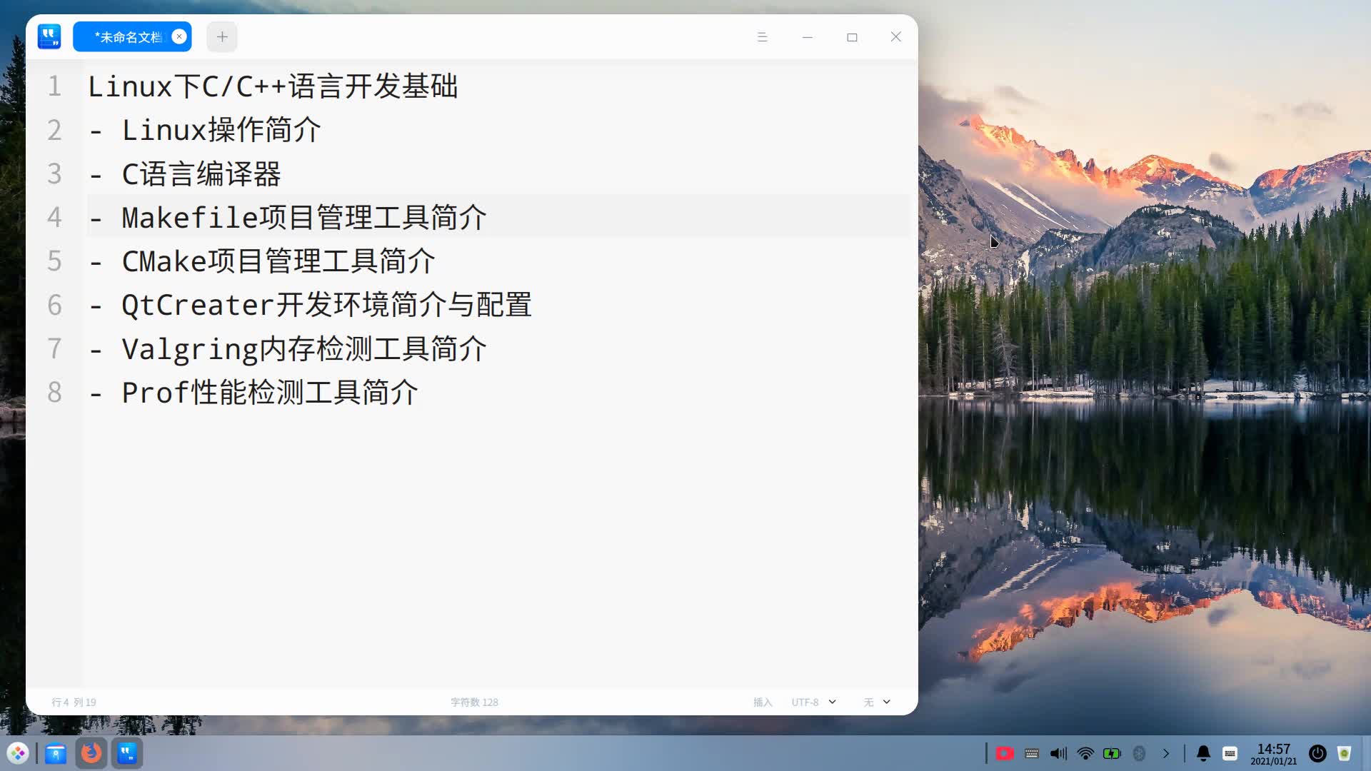Image resolution: width=1371 pixels, height=771 pixels.
Task: Open the syntax highlighting dropdown labeled 无
Action: (x=877, y=702)
